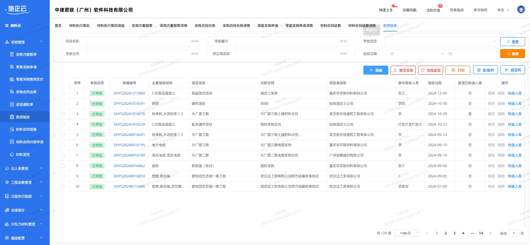
Task: Click the 材料云 grid icon
Action: click(x=7, y=26)
